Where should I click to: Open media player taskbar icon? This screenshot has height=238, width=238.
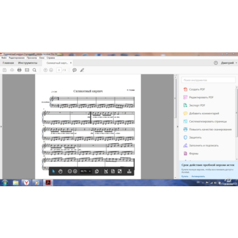pyautogui.click(x=37, y=183)
